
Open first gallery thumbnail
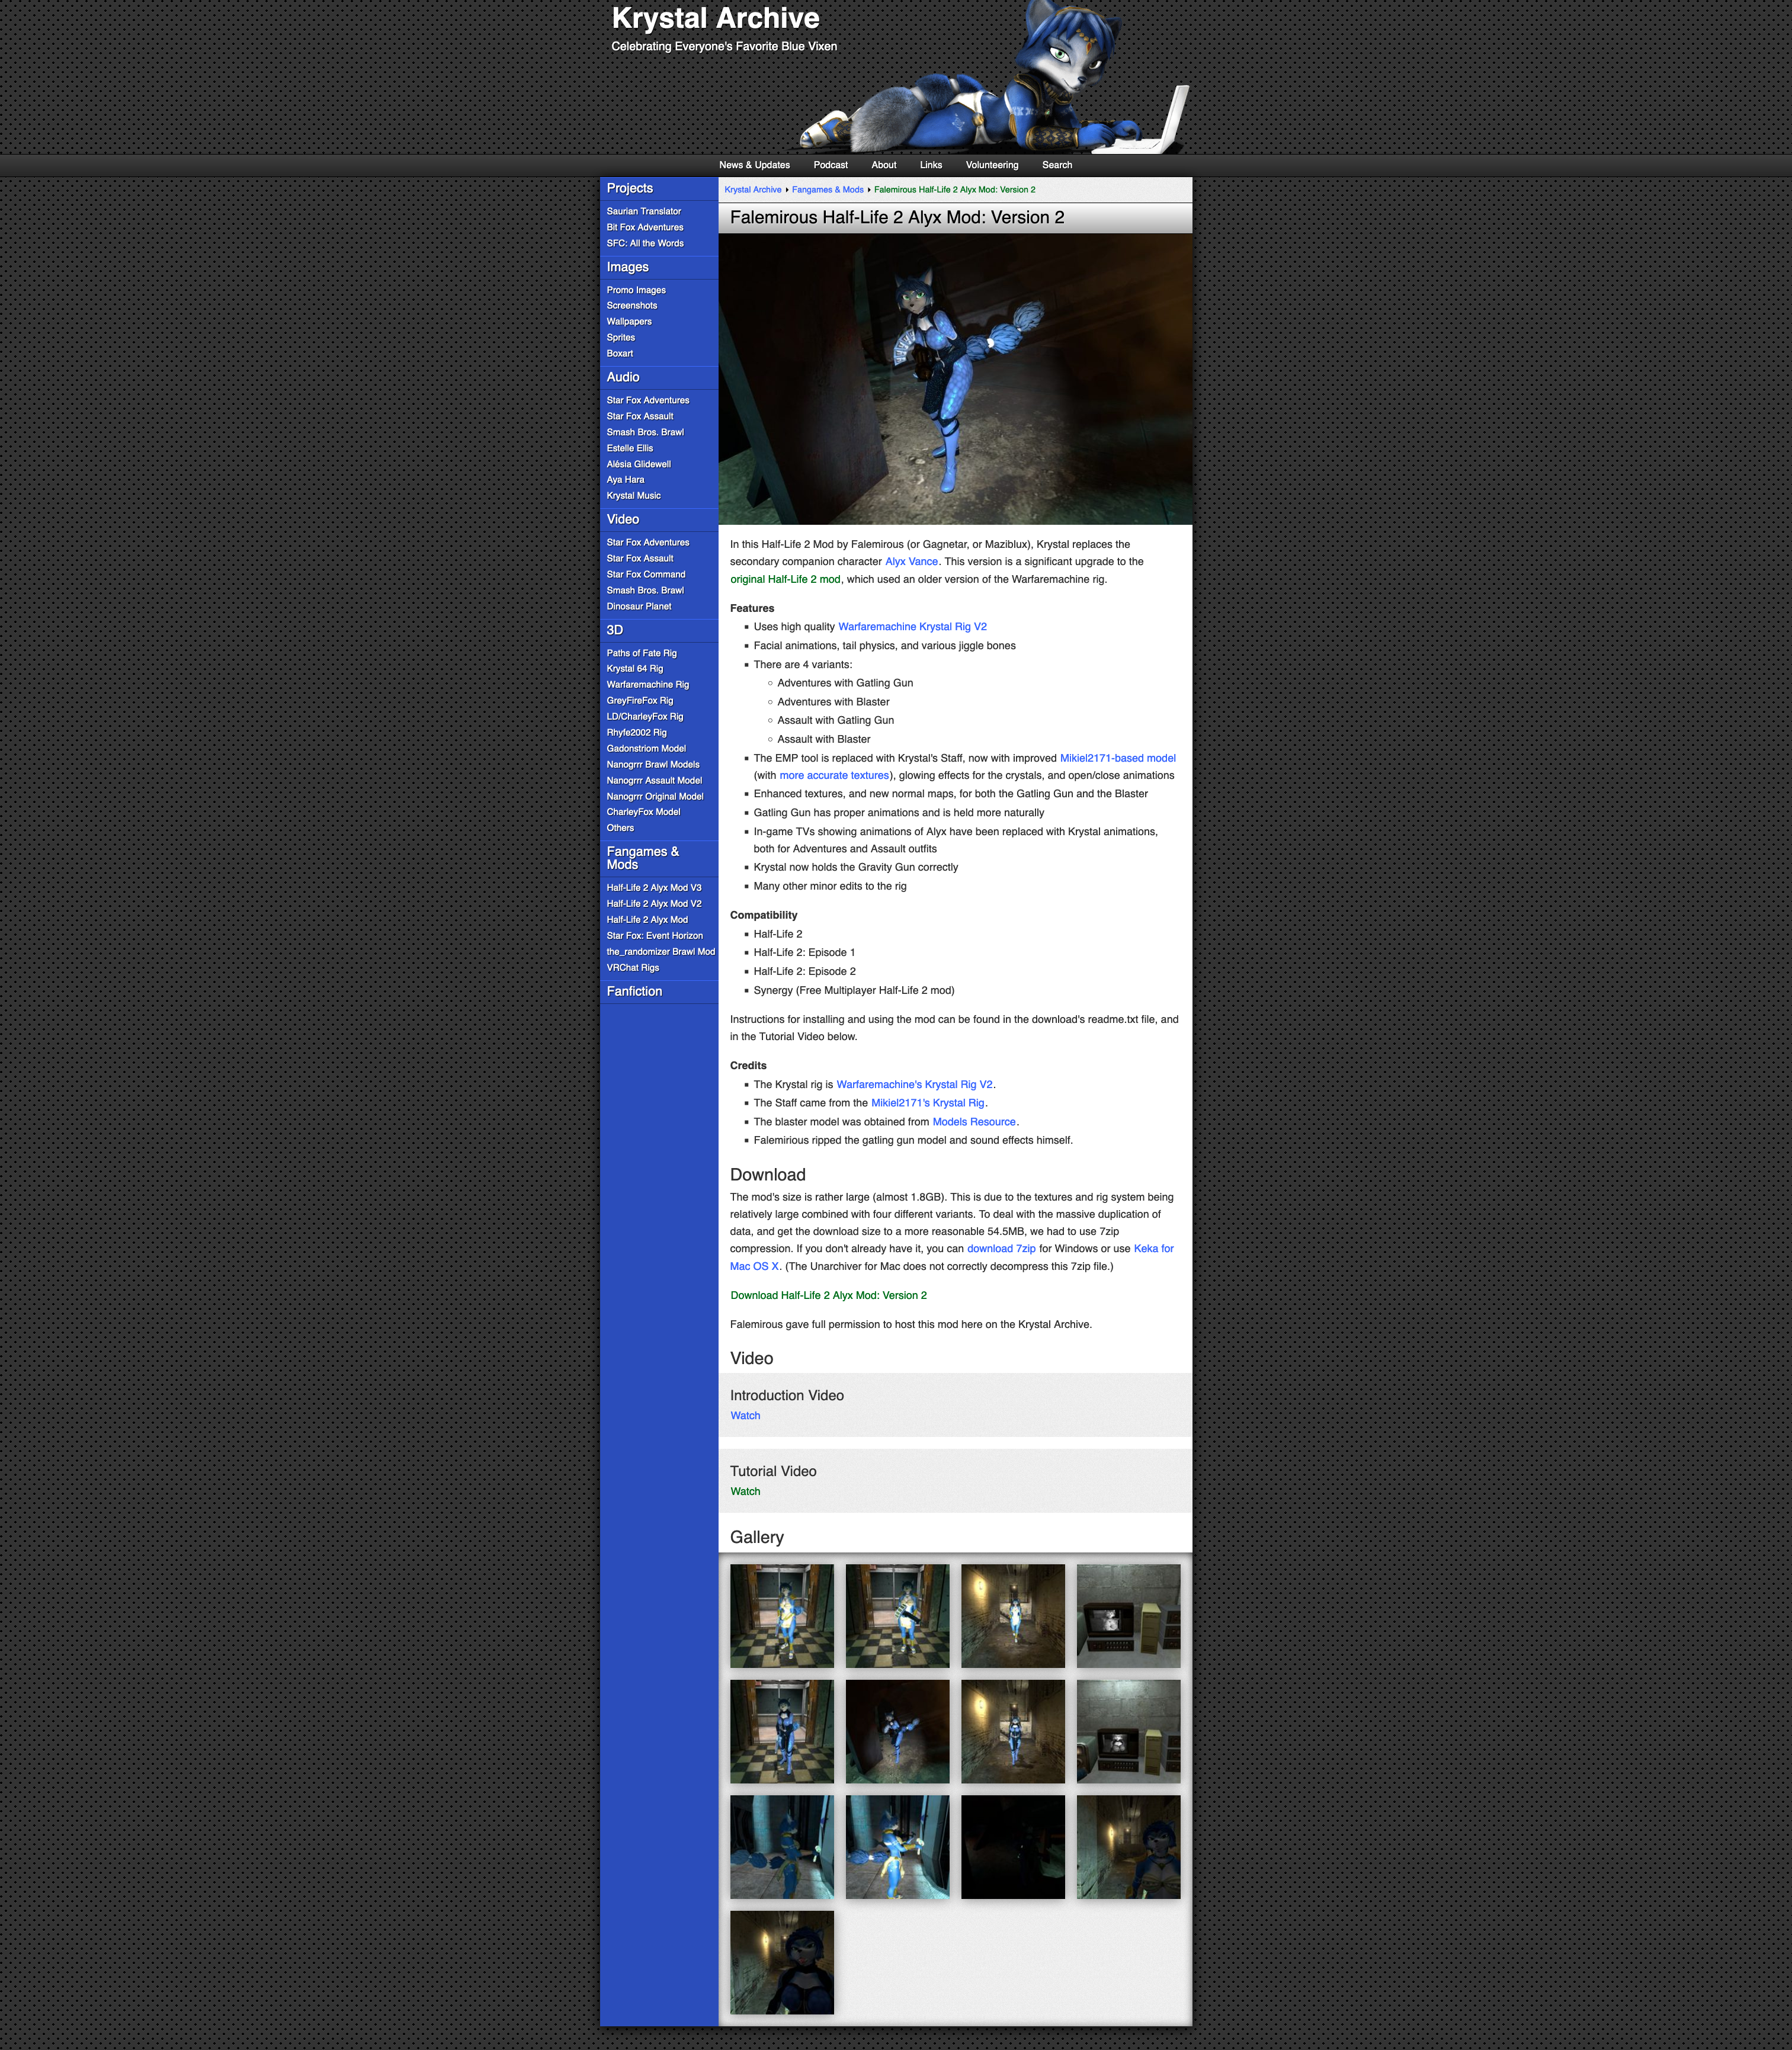coord(781,1616)
